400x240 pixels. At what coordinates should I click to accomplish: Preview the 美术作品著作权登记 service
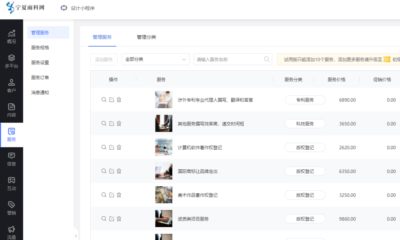(104, 195)
